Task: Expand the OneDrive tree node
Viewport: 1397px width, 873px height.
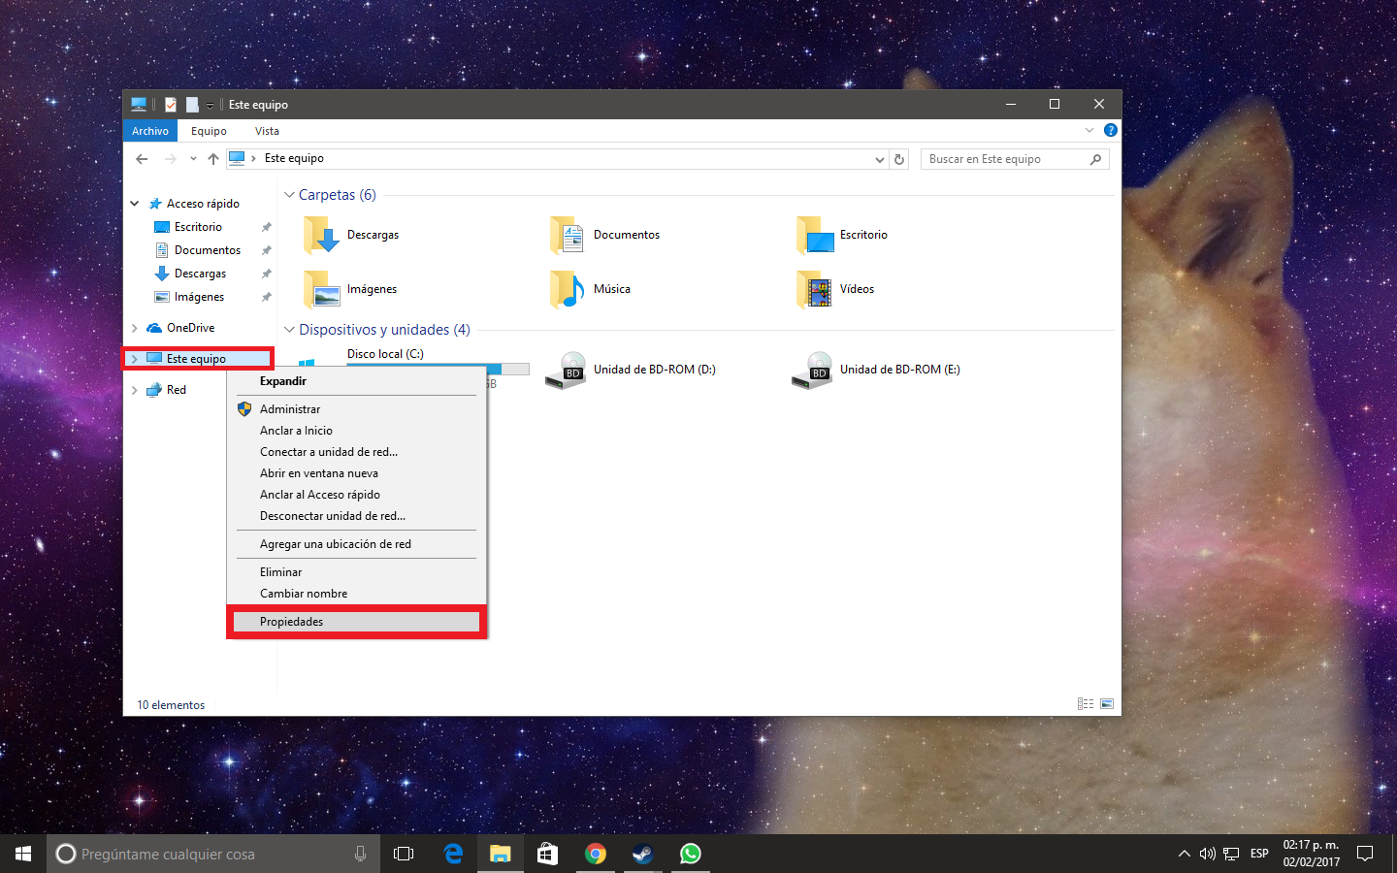Action: [135, 328]
